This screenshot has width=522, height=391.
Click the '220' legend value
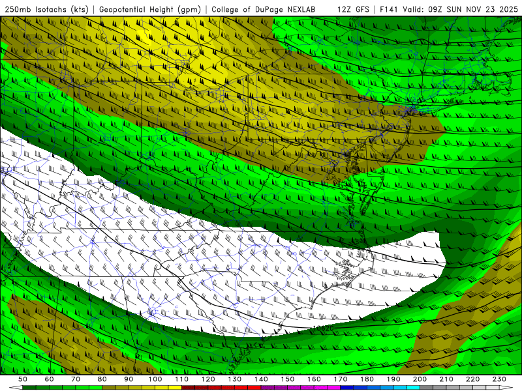472,379
